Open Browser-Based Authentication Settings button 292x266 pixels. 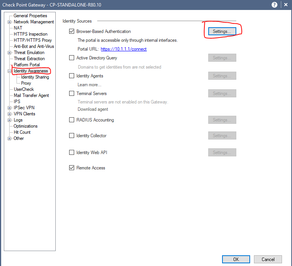click(222, 31)
